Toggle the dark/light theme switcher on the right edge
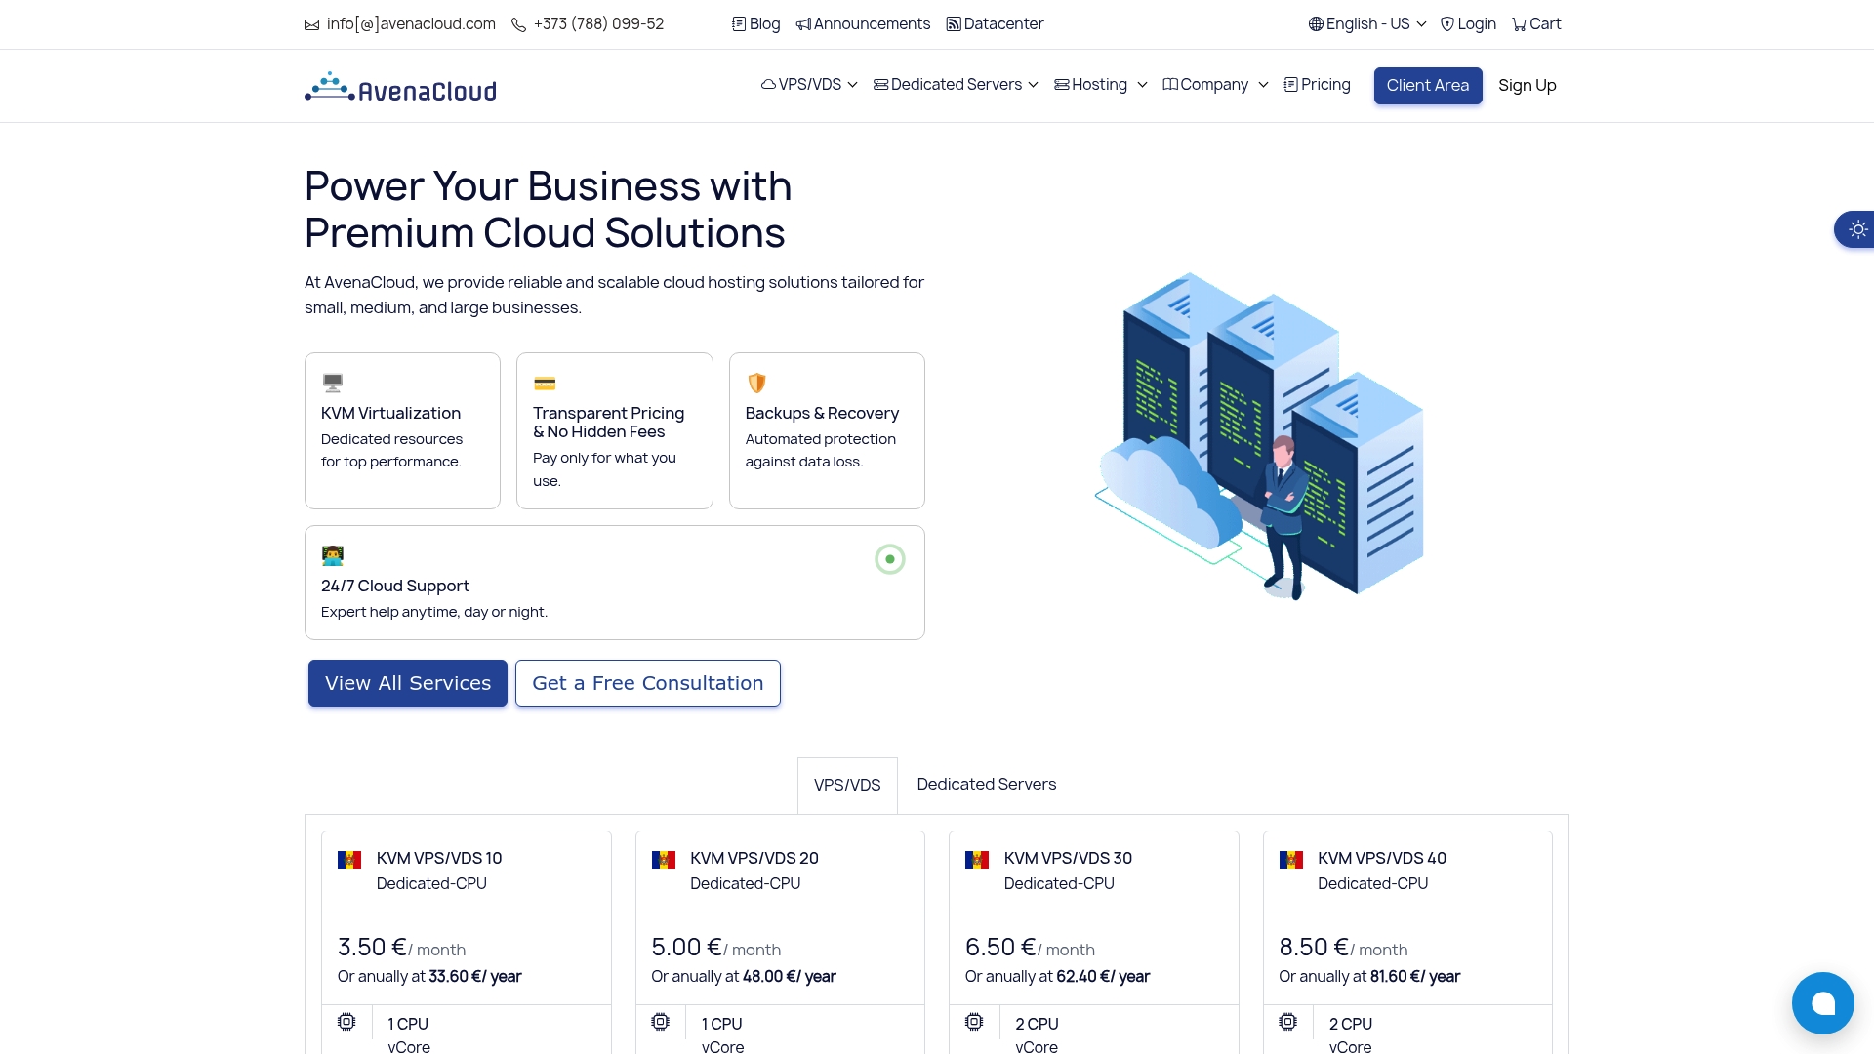The width and height of the screenshot is (1874, 1054). pos(1858,229)
